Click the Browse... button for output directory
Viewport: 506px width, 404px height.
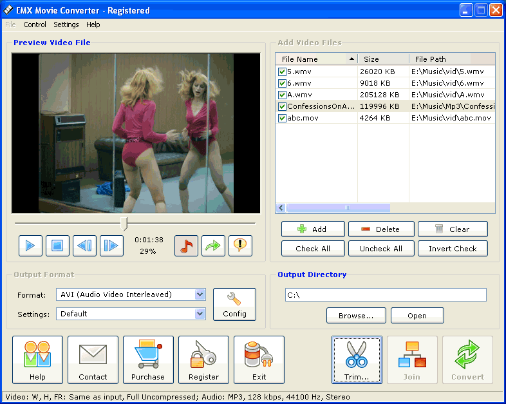[356, 316]
